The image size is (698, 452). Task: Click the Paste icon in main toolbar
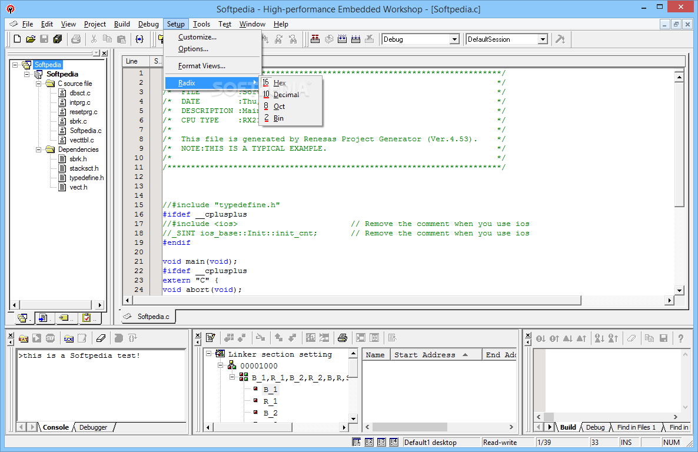click(x=121, y=39)
